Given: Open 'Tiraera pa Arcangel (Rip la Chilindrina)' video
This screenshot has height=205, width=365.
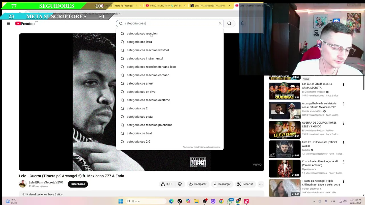Looking at the screenshot, I should [321, 183].
